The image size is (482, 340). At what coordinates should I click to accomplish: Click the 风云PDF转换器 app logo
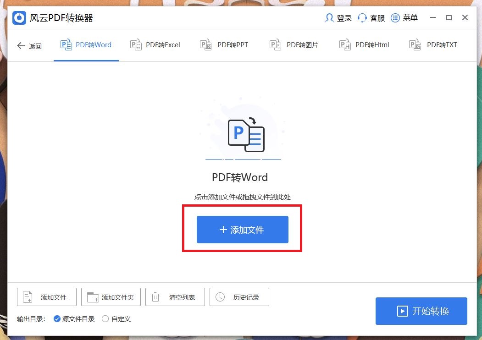(x=19, y=18)
